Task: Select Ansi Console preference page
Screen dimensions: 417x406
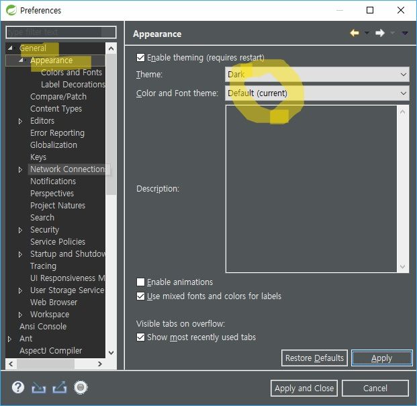Action: [x=43, y=327]
